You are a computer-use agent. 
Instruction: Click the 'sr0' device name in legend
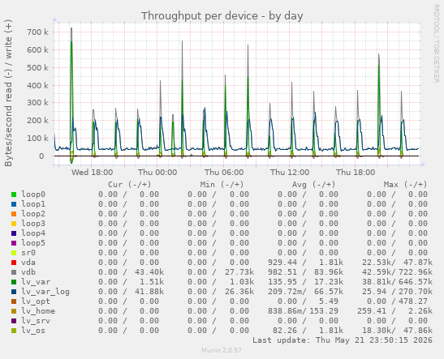coord(28,253)
